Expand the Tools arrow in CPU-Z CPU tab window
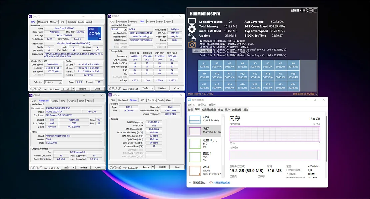 click(x=73, y=89)
